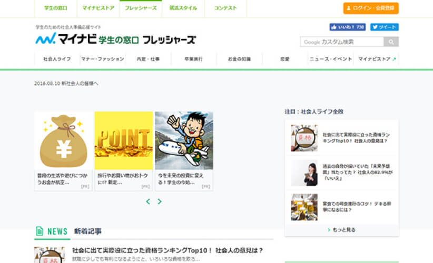Image resolution: width=433 pixels, height=263 pixels.
Task: Click the 学生の窓口 フレッシャーズ site title
Action: [147, 40]
